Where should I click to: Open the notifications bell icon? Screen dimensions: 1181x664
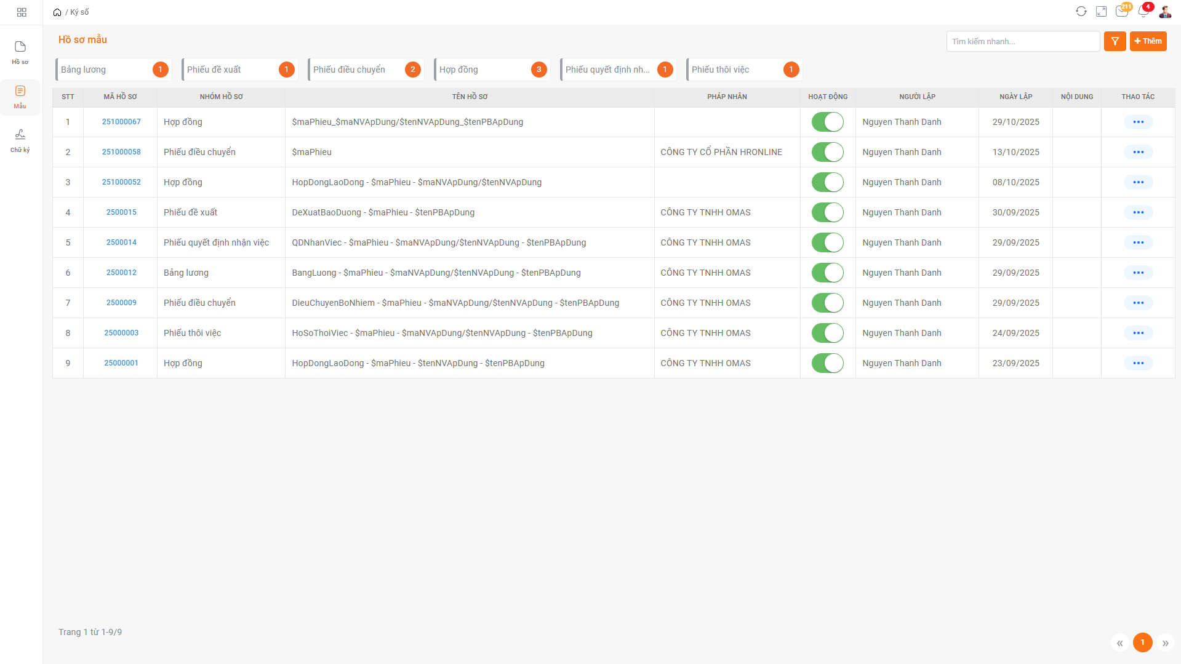click(x=1143, y=12)
